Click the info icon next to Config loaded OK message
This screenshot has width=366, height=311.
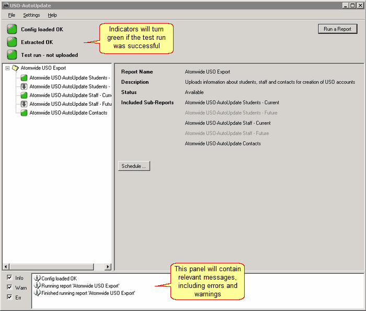pos(37,279)
